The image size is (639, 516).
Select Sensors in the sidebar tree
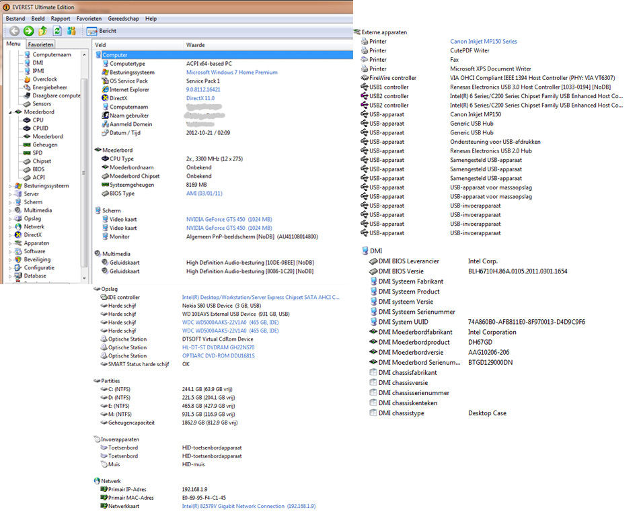42,104
